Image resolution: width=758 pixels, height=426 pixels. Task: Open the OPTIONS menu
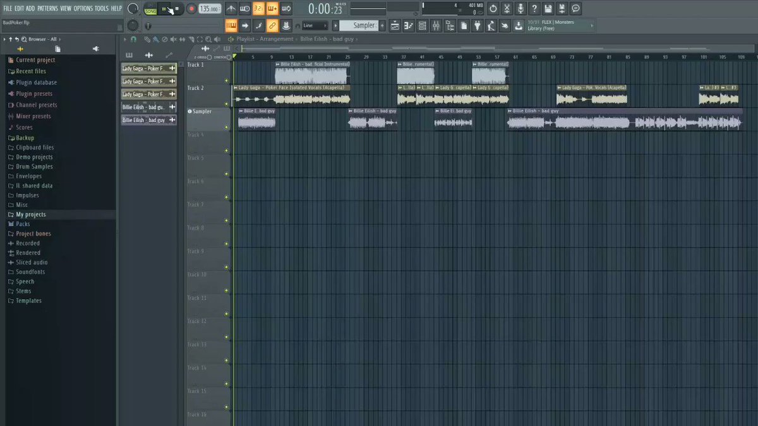(x=83, y=8)
